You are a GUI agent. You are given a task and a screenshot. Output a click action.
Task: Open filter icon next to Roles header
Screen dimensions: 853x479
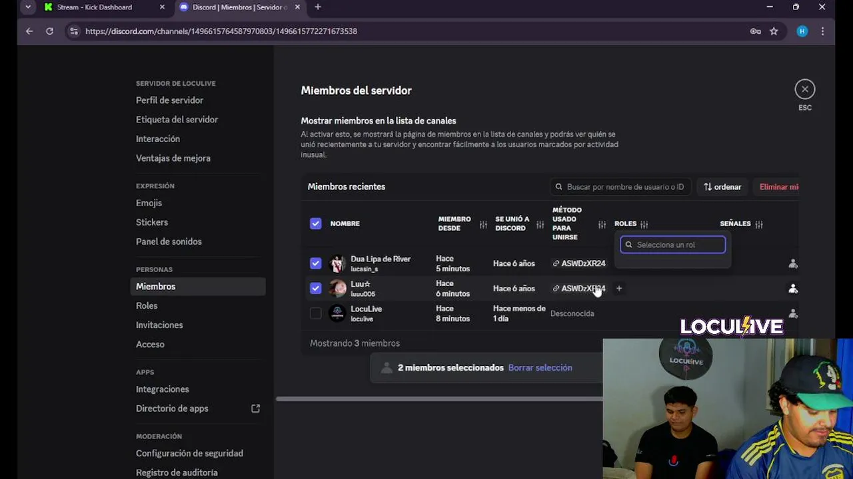click(x=644, y=224)
